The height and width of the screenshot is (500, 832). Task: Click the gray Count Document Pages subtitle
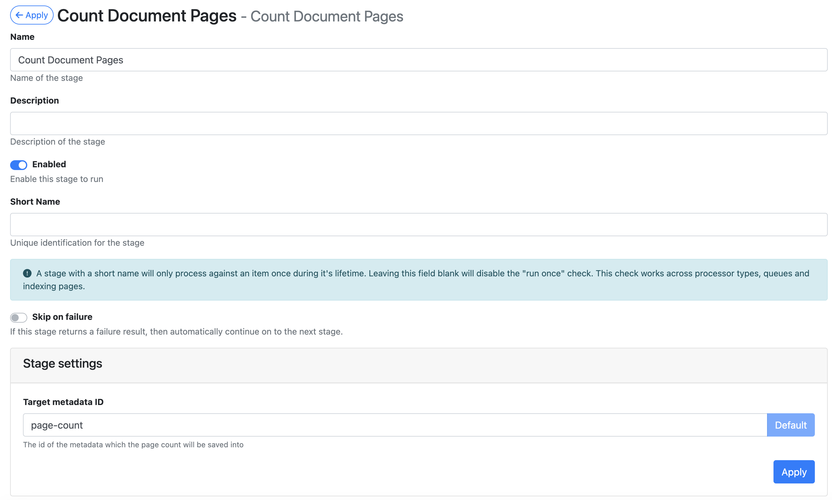pyautogui.click(x=327, y=17)
